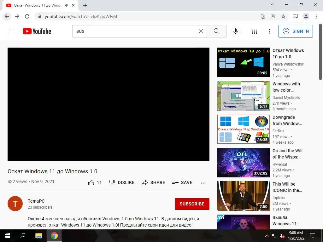Click the Chrome taskbar icon
Screen dimensions: 323x242
click(54, 236)
